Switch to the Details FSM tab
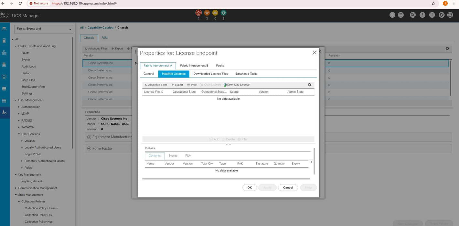 pyautogui.click(x=188, y=156)
